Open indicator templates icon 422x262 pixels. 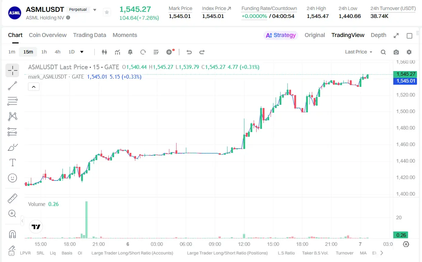click(156, 52)
